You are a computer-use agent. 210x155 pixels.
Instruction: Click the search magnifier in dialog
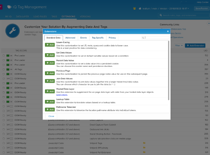[x=143, y=38]
